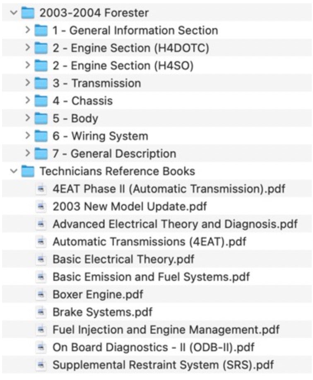The width and height of the screenshot is (313, 380).
Task: Click the 7 - General Description folder icon
Action: click(x=41, y=154)
